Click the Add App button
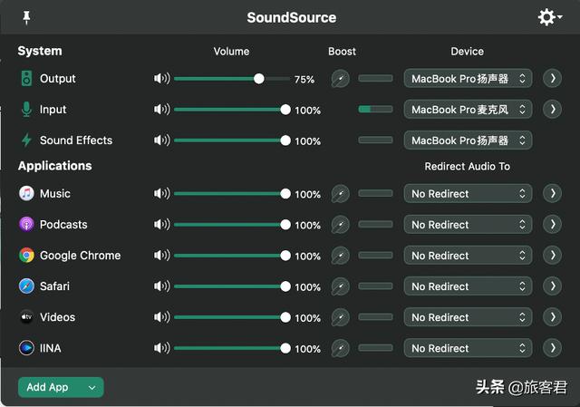This screenshot has height=407, width=580. pos(48,387)
